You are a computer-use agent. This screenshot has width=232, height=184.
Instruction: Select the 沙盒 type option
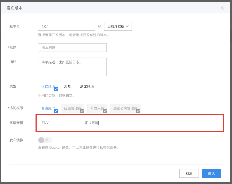[68, 86]
